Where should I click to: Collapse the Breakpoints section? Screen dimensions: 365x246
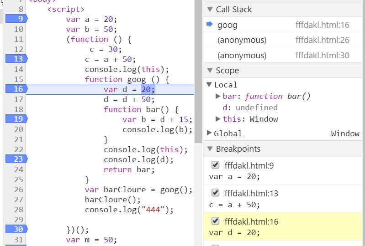(210, 149)
